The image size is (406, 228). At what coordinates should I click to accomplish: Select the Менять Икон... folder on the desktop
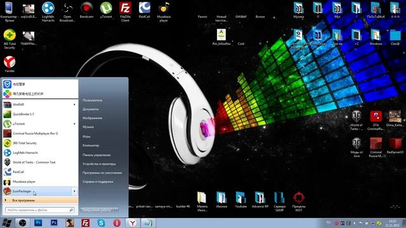tap(202, 201)
